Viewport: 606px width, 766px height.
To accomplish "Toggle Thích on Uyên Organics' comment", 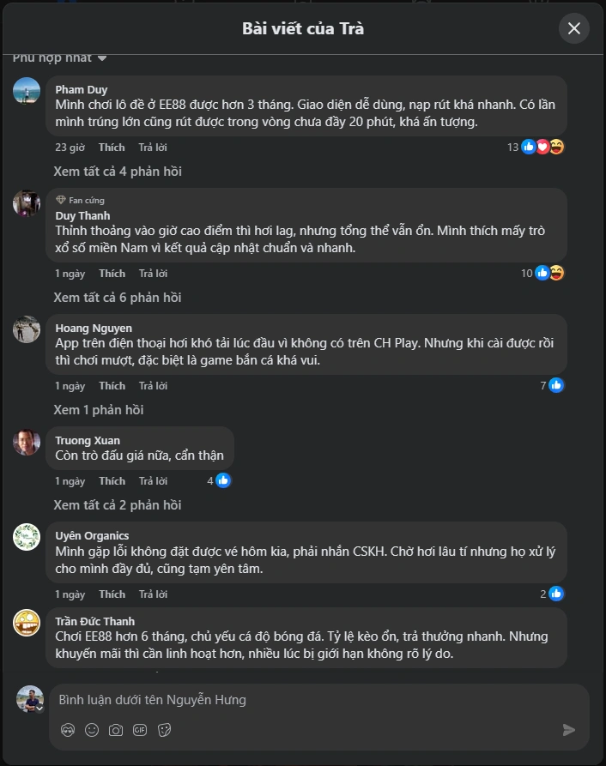I will pyautogui.click(x=112, y=594).
